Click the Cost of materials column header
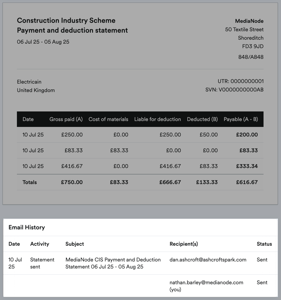Image resolution: width=281 pixels, height=300 pixels. [109, 119]
